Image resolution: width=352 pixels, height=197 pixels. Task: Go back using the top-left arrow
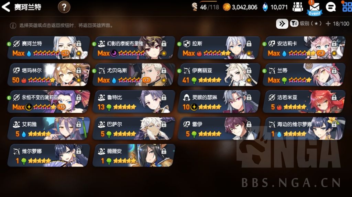pyautogui.click(x=6, y=7)
